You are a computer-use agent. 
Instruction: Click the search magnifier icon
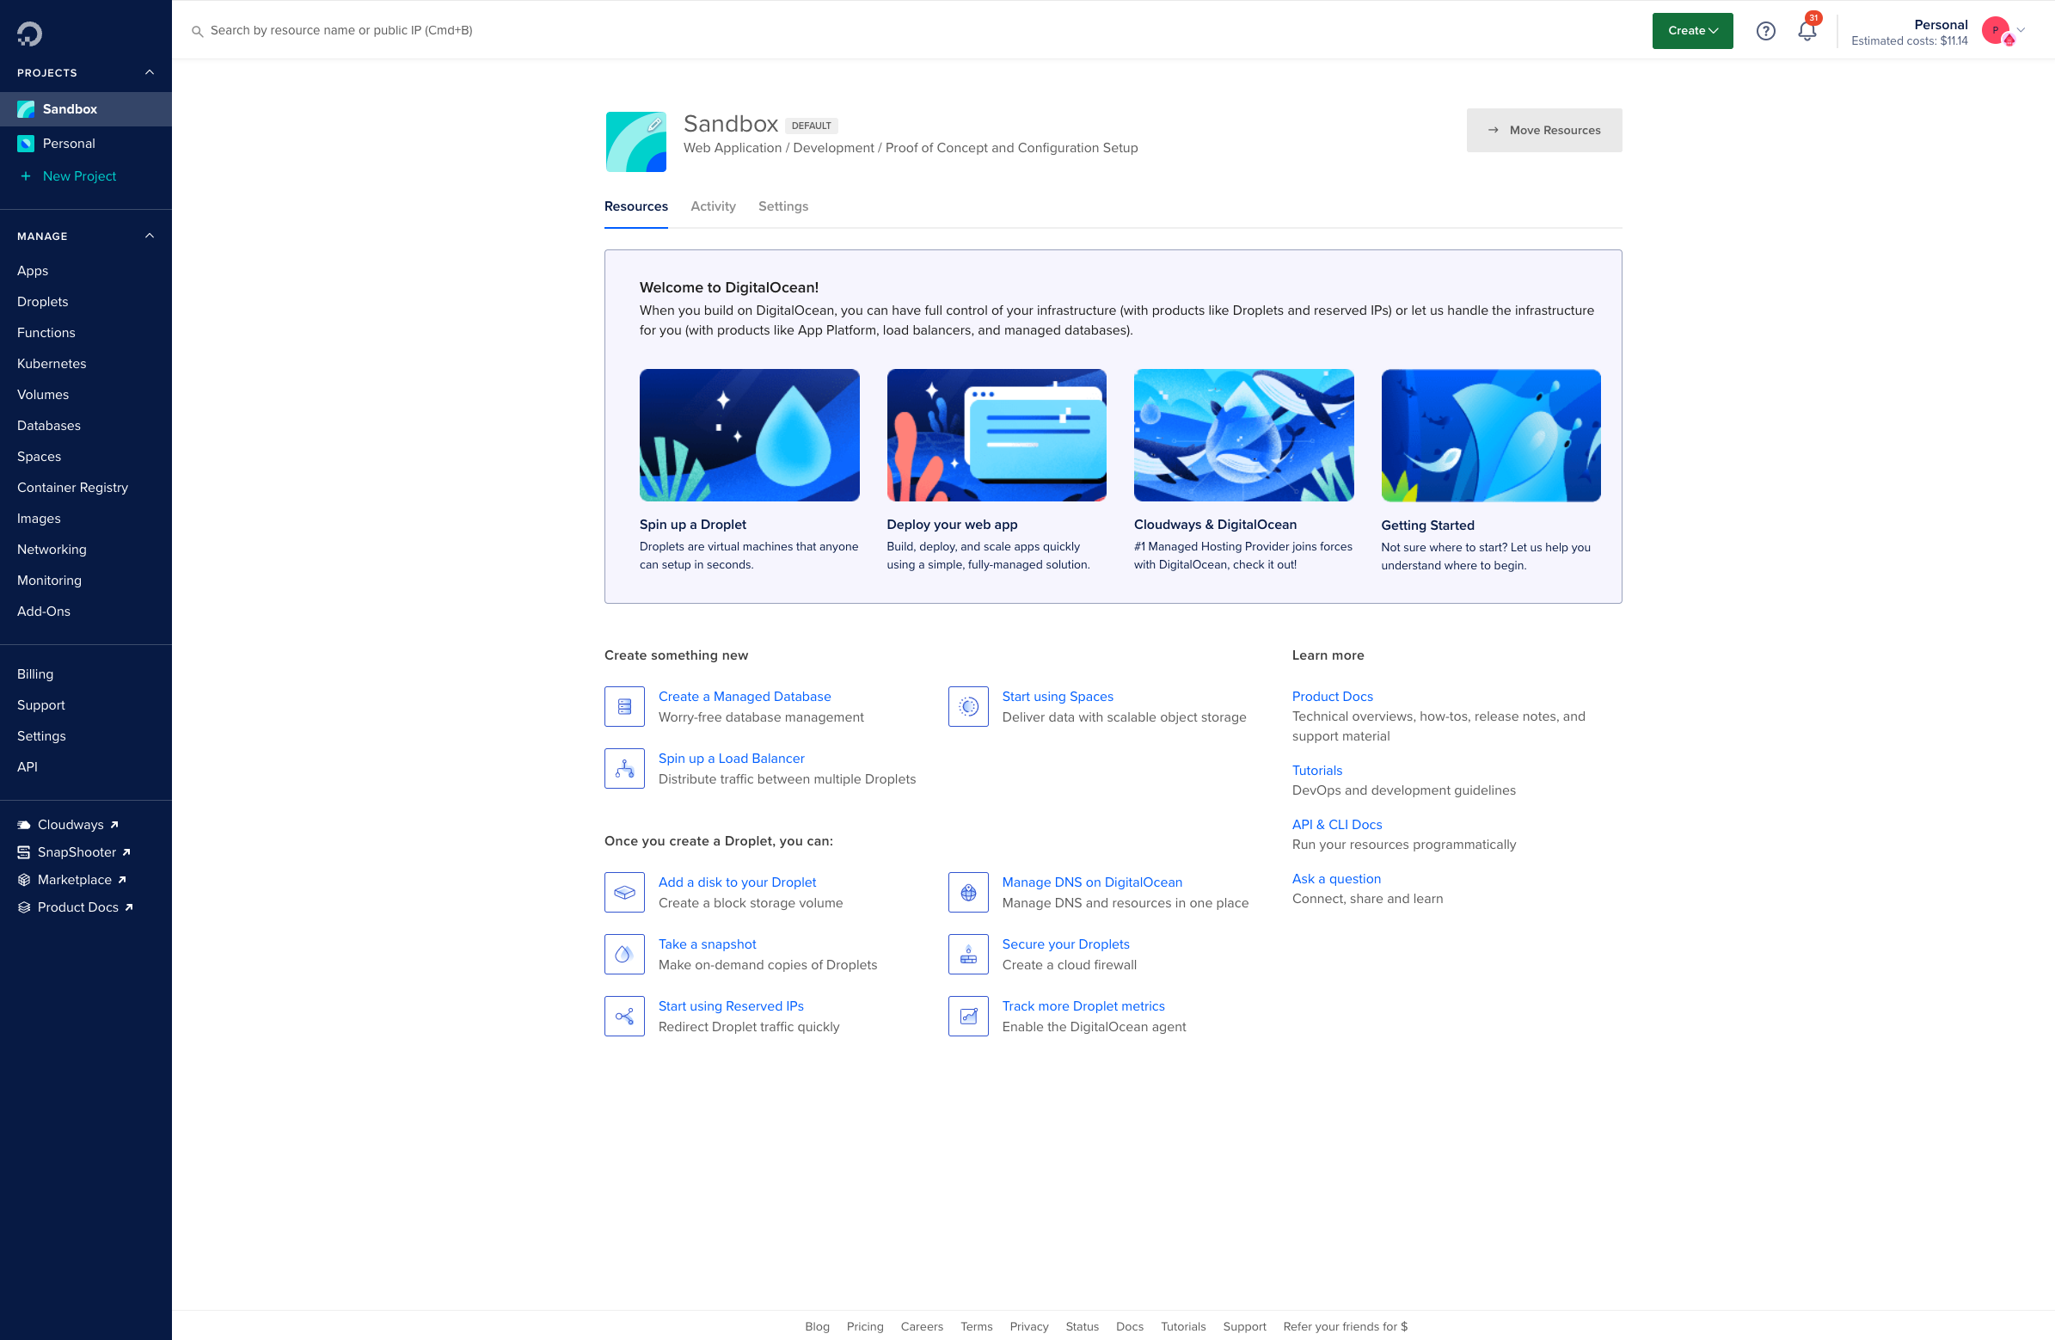[198, 31]
